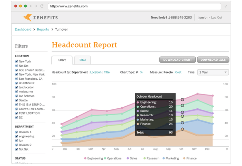Click the Download .XLS button
This screenshot has width=242, height=166.
(x=213, y=60)
